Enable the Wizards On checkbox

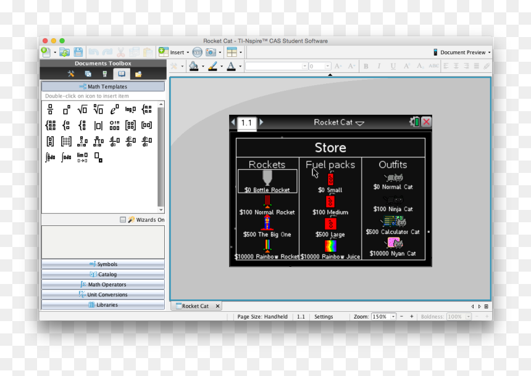[123, 220]
